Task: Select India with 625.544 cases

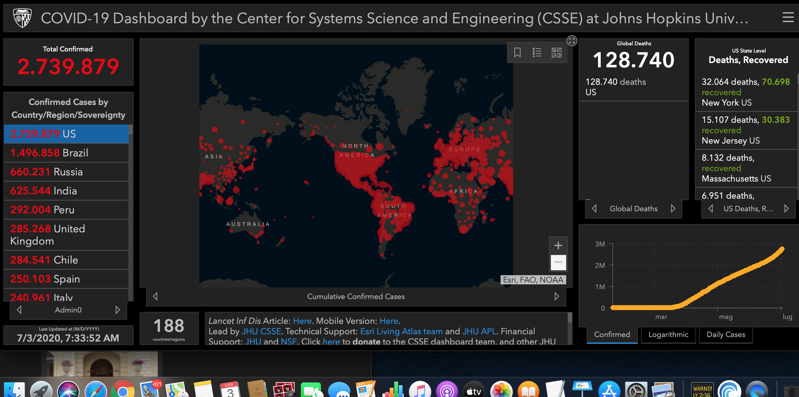Action: click(x=66, y=191)
